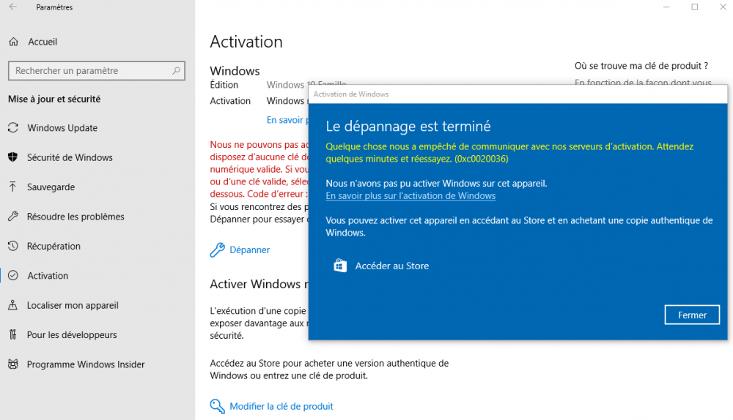Click Accéder au Store in dialog
The width and height of the screenshot is (733, 420).
[x=391, y=266]
